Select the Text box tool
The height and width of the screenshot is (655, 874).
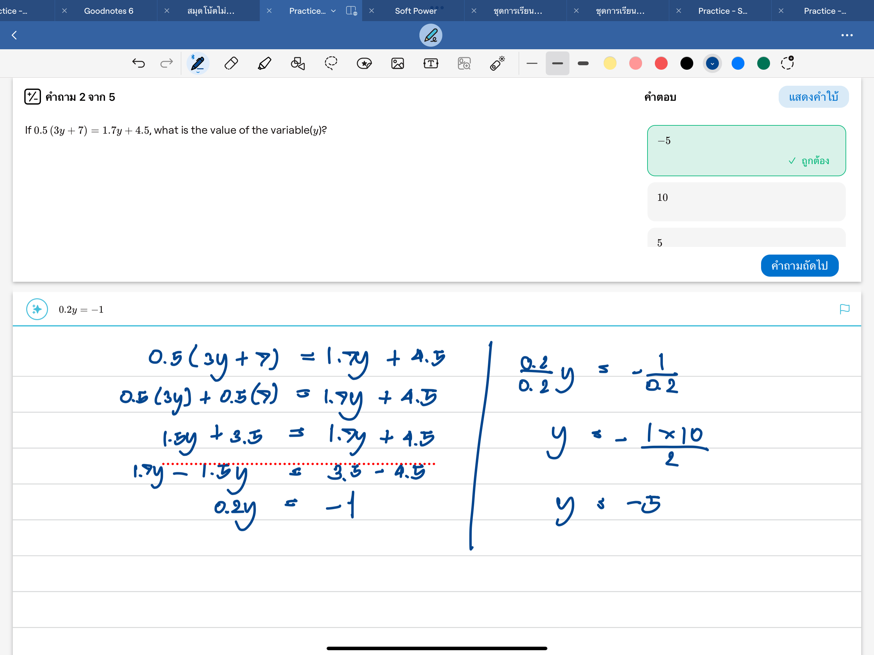431,63
